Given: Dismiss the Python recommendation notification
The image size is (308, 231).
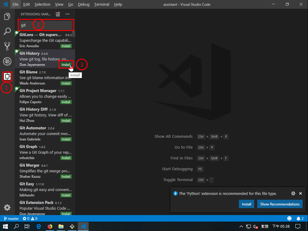Looking at the screenshot, I should pyautogui.click(x=300, y=193).
